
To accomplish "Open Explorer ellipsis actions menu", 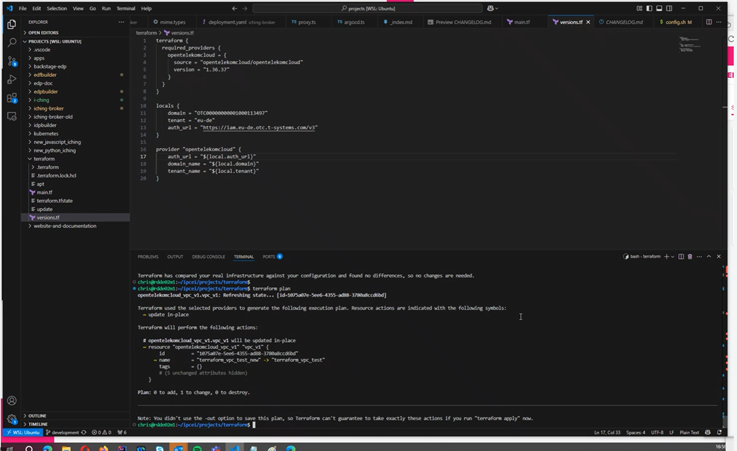I will [x=121, y=22].
